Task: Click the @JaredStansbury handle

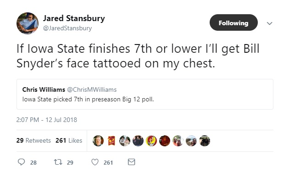Action: pyautogui.click(x=67, y=28)
